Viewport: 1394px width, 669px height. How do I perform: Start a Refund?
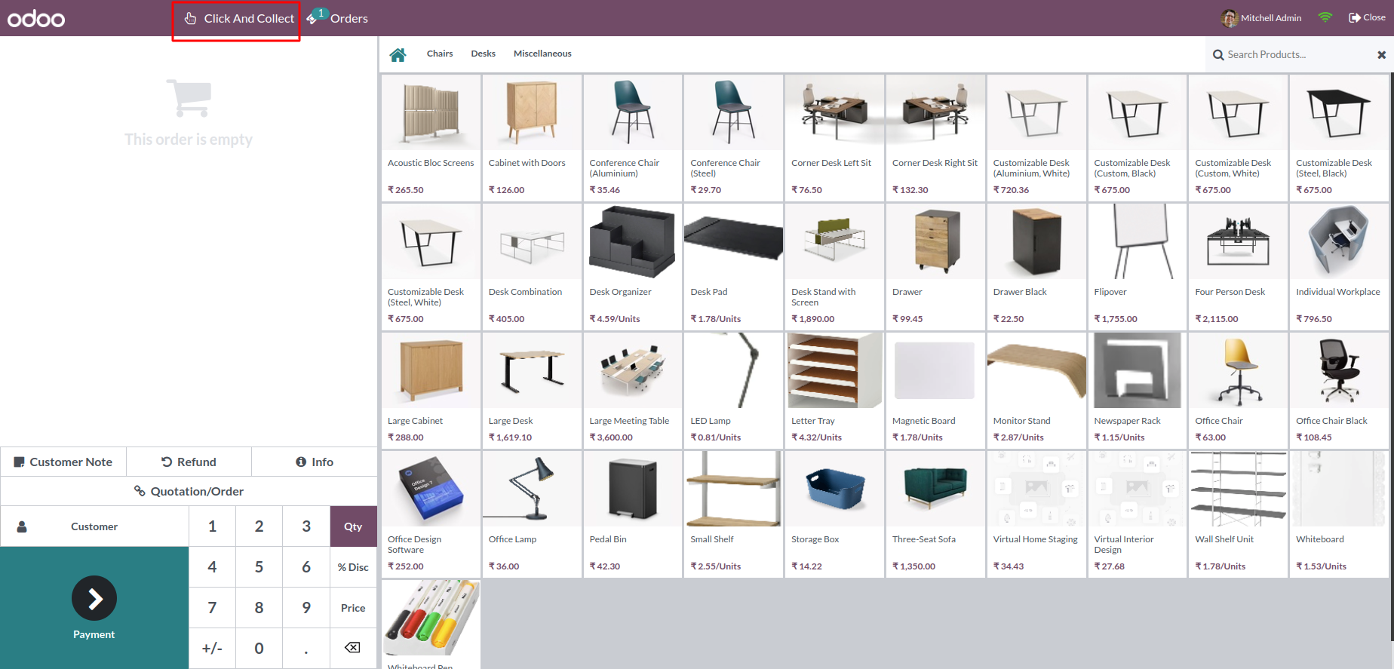[189, 462]
